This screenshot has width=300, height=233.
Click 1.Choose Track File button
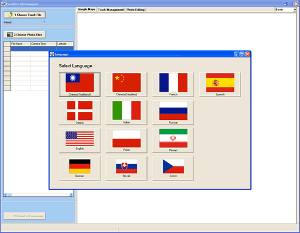click(x=24, y=15)
